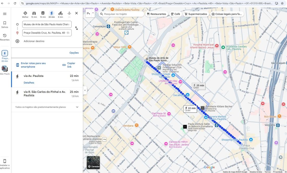Viewport: 287px width, 173px height.
Task: Click Barbearia Kildare Becker marker
Action: 202,108
